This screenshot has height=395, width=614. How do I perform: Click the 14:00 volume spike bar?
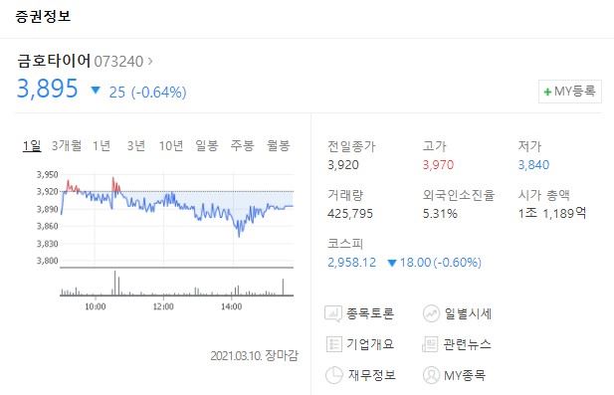tap(238, 291)
